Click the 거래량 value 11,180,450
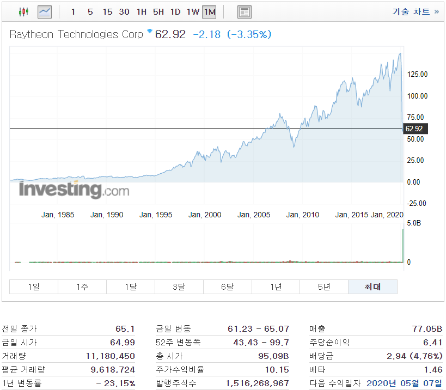This screenshot has height=390, width=446. (111, 356)
